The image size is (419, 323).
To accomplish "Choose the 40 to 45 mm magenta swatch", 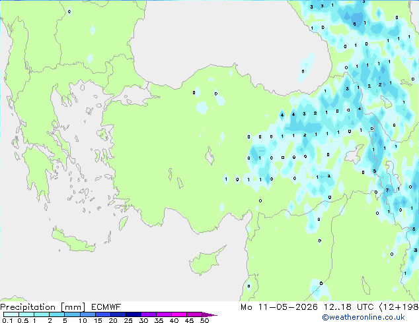I will point(179,314).
